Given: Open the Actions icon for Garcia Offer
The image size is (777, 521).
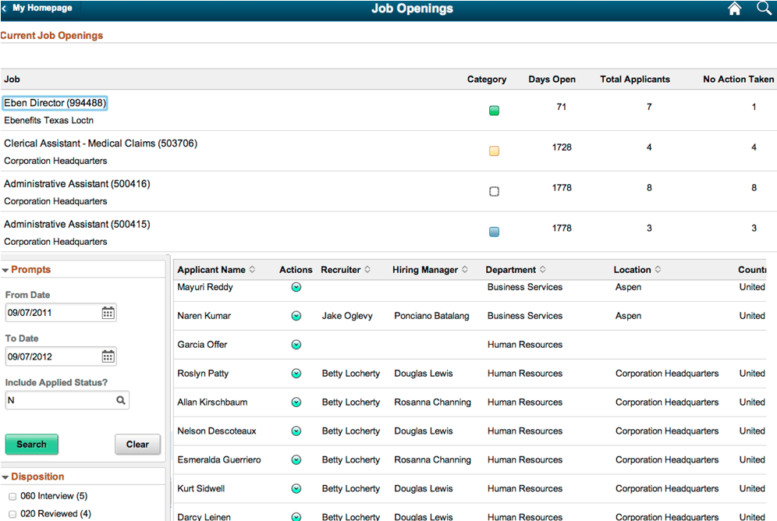Looking at the screenshot, I should pyautogui.click(x=296, y=344).
